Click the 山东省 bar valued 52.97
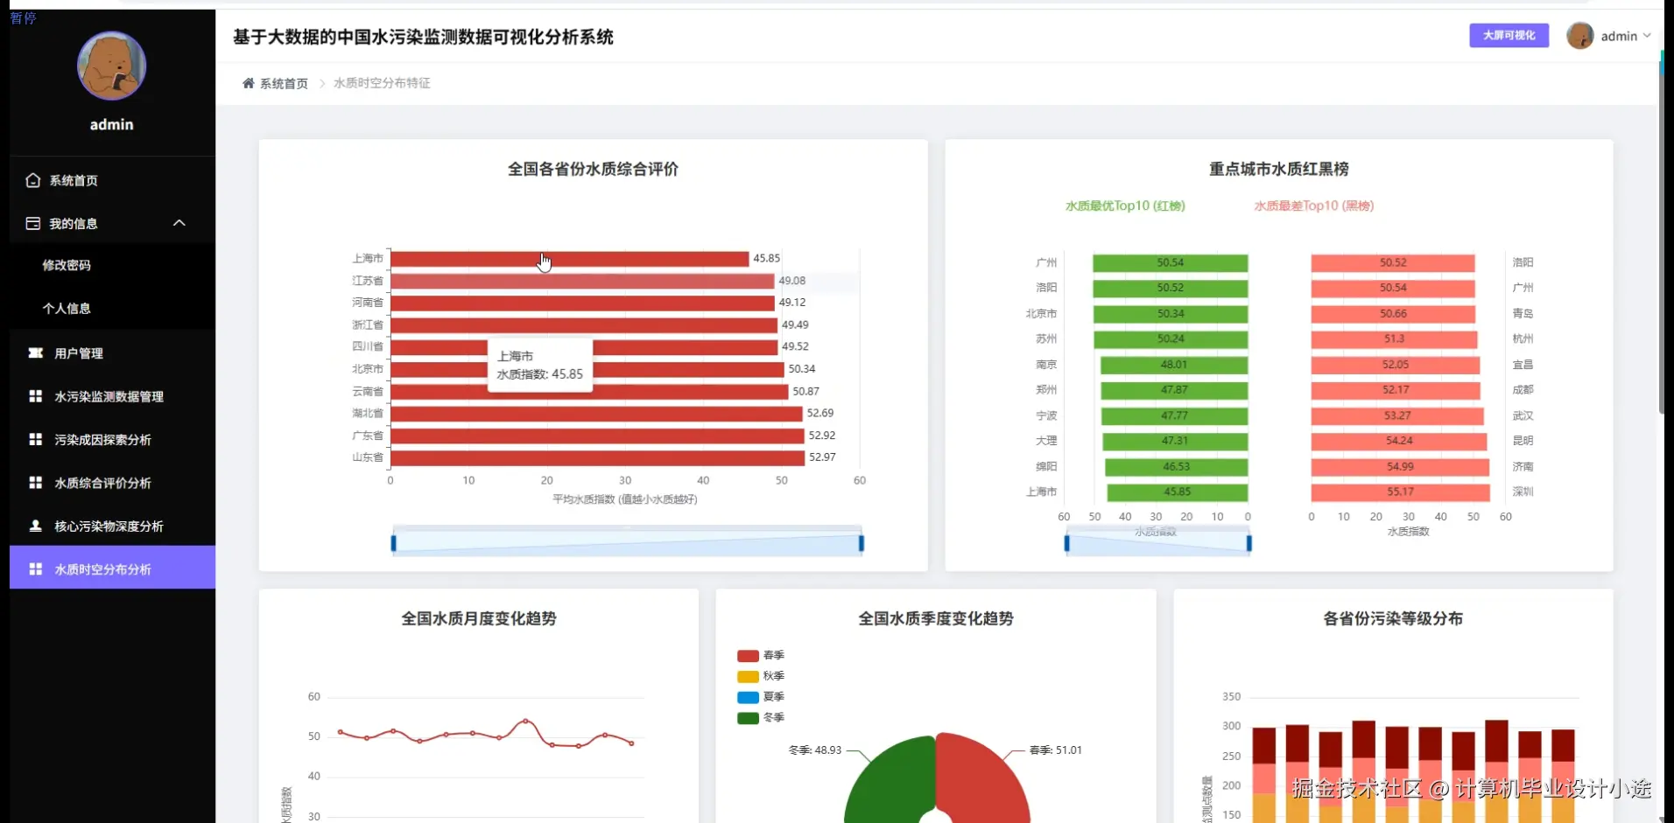This screenshot has width=1674, height=823. [598, 457]
